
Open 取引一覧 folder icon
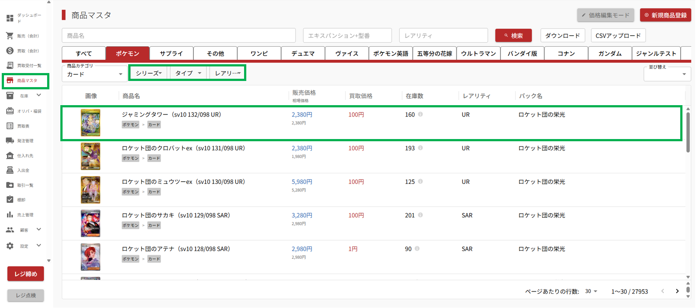point(10,185)
